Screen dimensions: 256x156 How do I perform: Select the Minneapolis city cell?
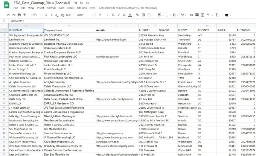click(187, 146)
